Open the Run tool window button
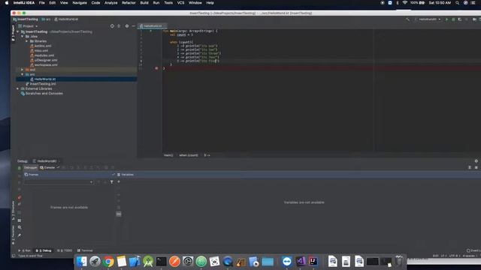 [25, 250]
